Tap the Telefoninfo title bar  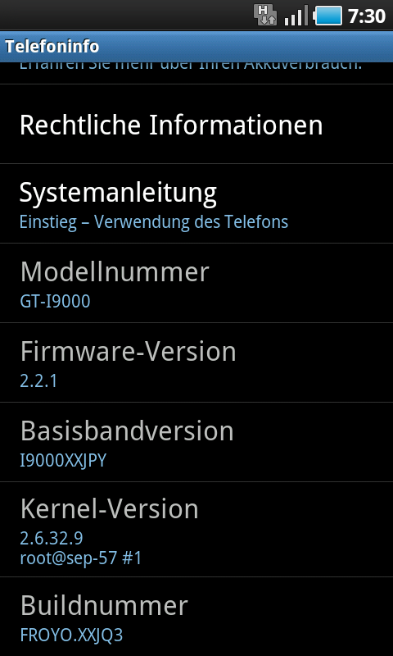(x=196, y=46)
